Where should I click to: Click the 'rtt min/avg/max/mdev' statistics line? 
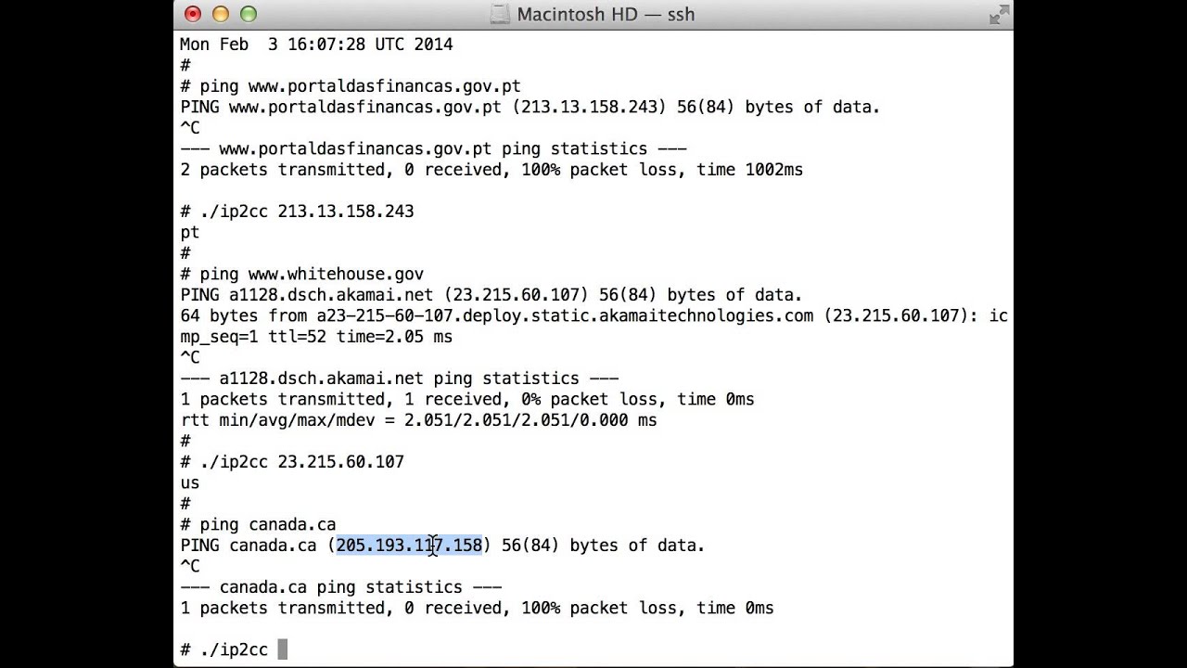tap(418, 420)
